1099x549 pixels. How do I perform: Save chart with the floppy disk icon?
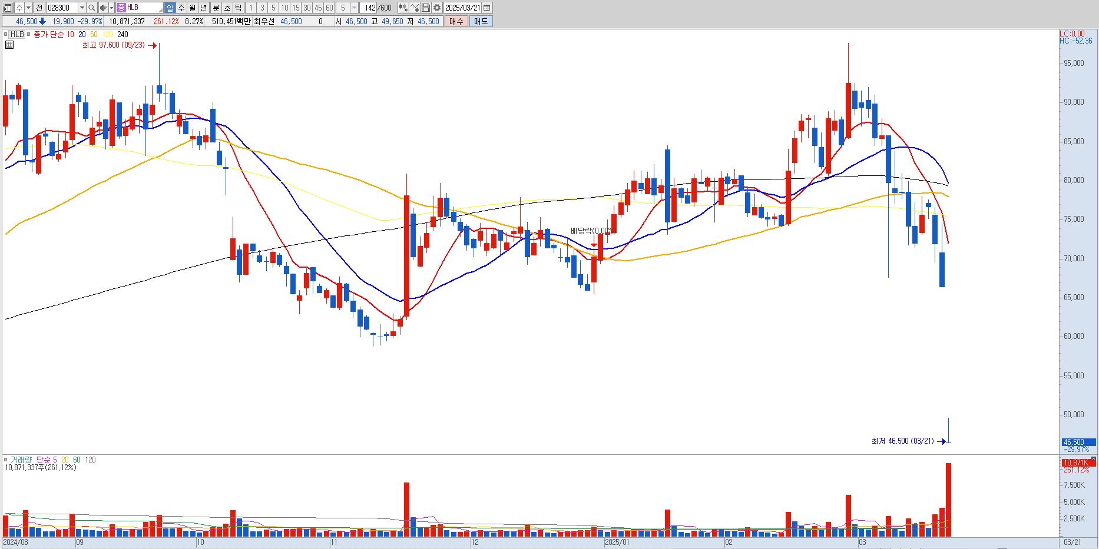pyautogui.click(x=425, y=8)
